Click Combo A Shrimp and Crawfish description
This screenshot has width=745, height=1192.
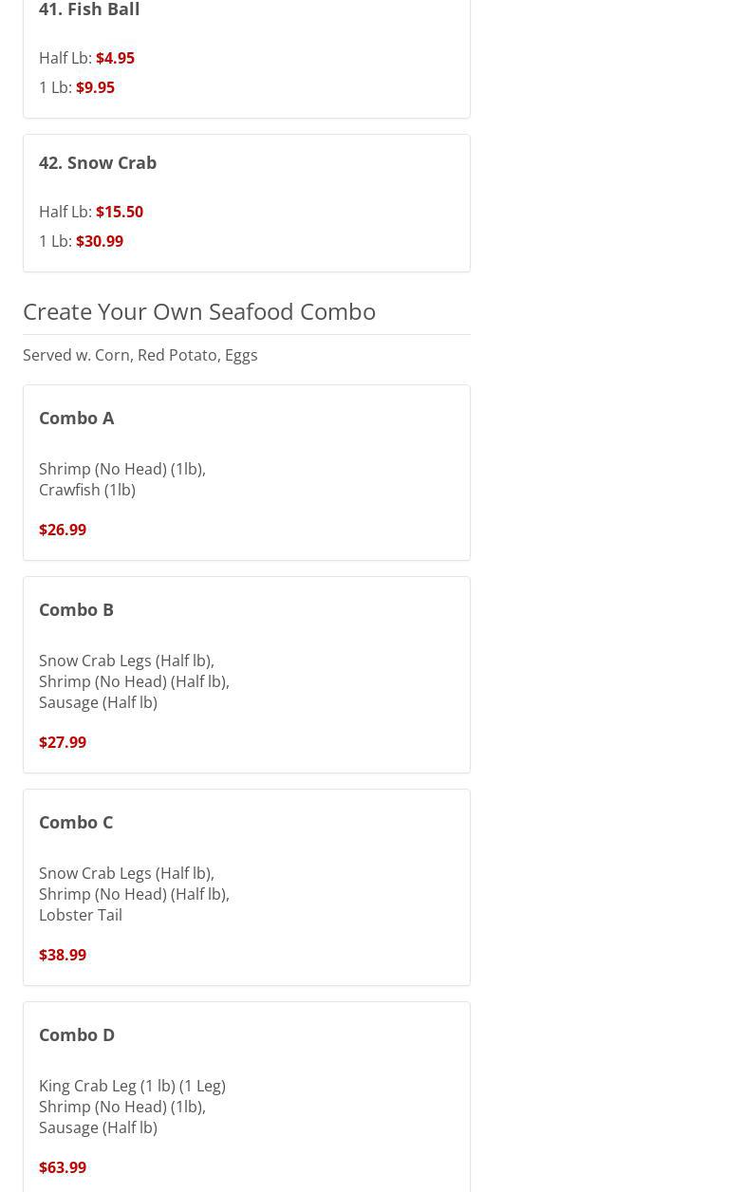point(122,479)
